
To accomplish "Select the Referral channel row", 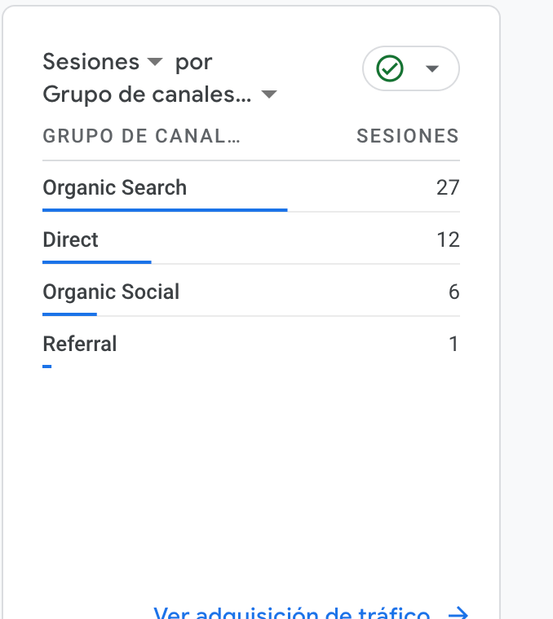I will point(80,345).
